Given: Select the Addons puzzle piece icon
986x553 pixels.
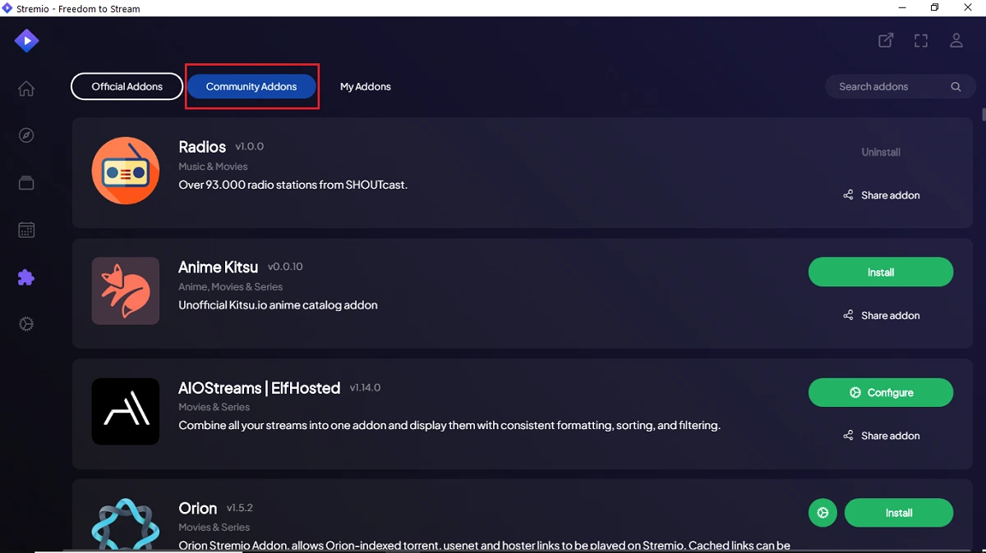Looking at the screenshot, I should tap(26, 277).
